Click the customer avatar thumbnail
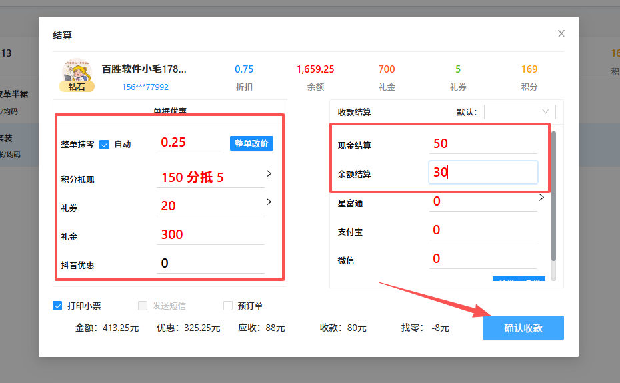Image resolution: width=620 pixels, height=383 pixels. click(x=77, y=71)
